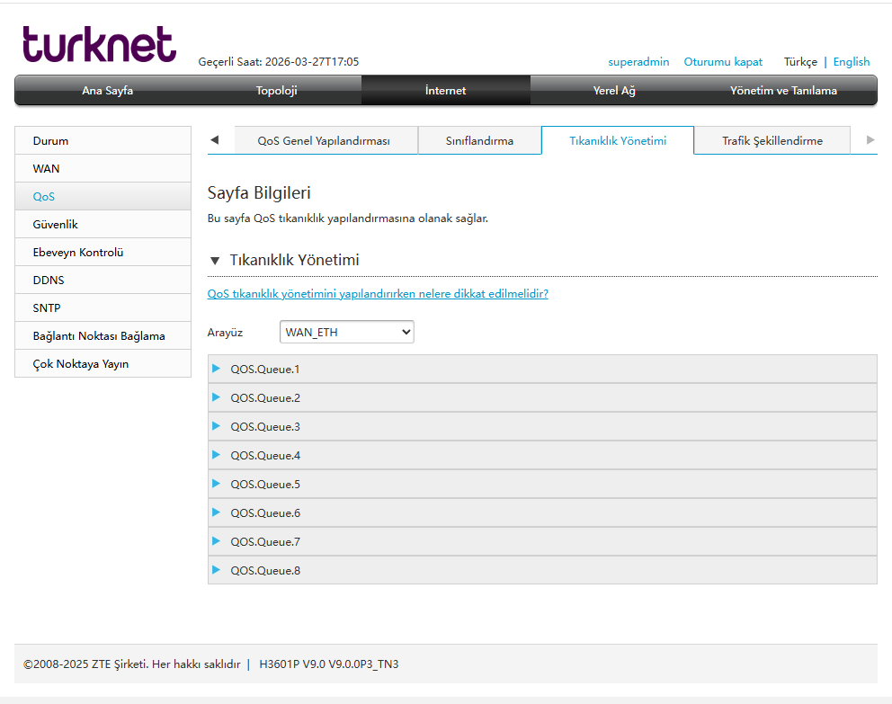Image resolution: width=892 pixels, height=704 pixels.
Task: Expand QOS.Queue.8 row
Action: point(542,570)
